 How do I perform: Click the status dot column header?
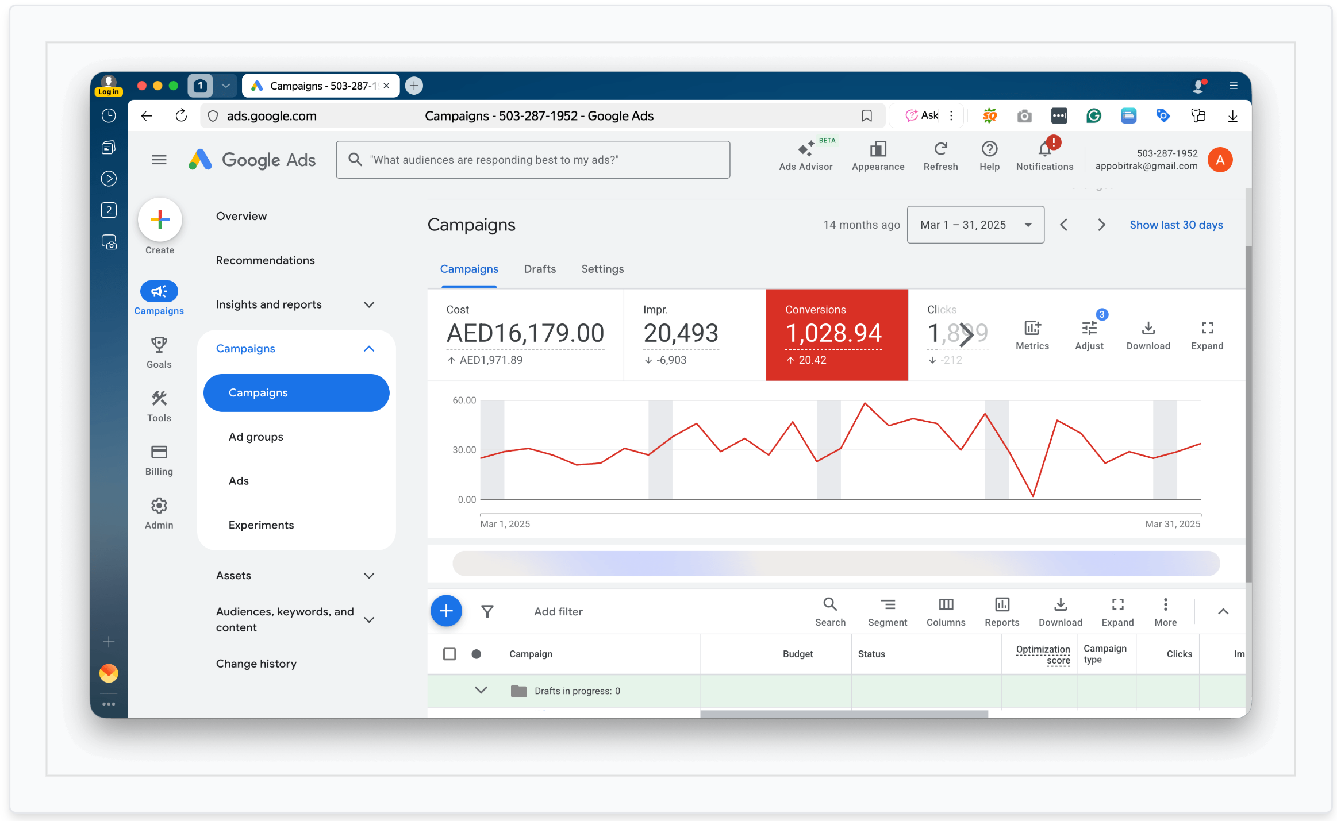click(x=476, y=654)
